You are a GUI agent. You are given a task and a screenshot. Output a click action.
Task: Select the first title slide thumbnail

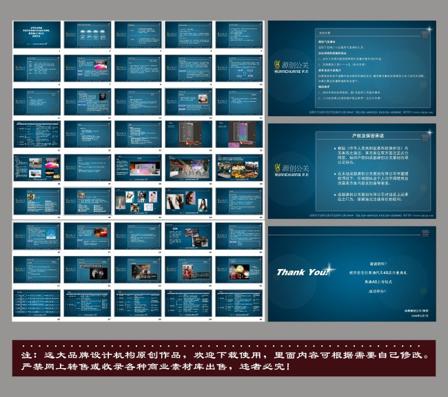37,34
